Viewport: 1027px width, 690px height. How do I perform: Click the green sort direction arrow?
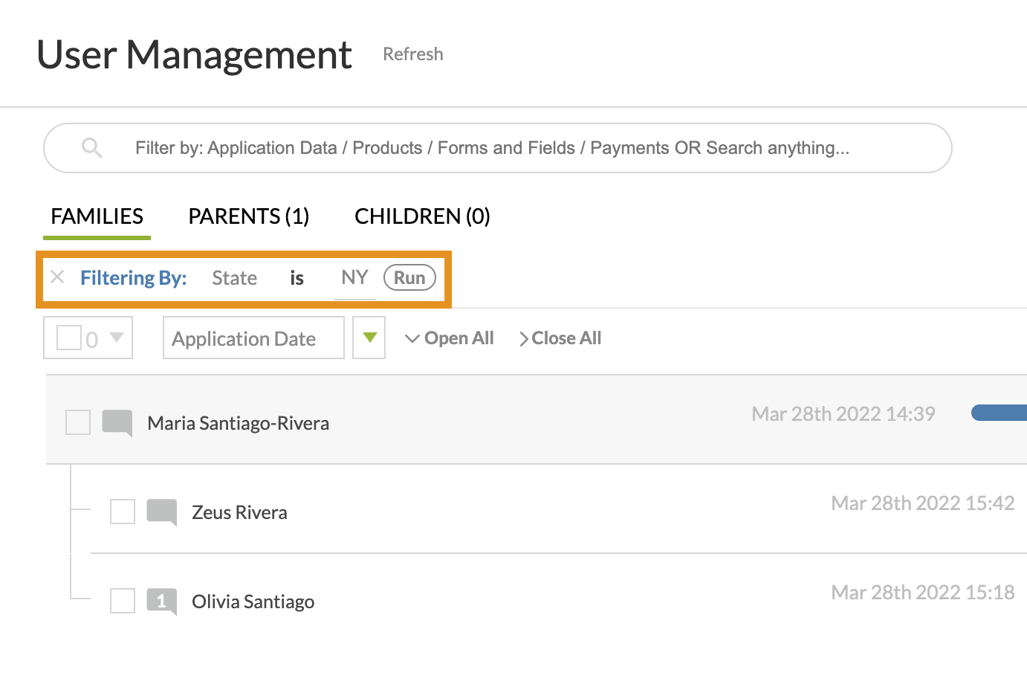pyautogui.click(x=369, y=338)
